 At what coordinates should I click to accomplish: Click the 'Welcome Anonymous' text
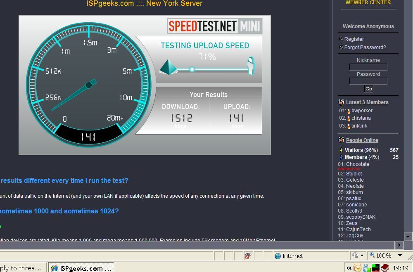coord(368,26)
